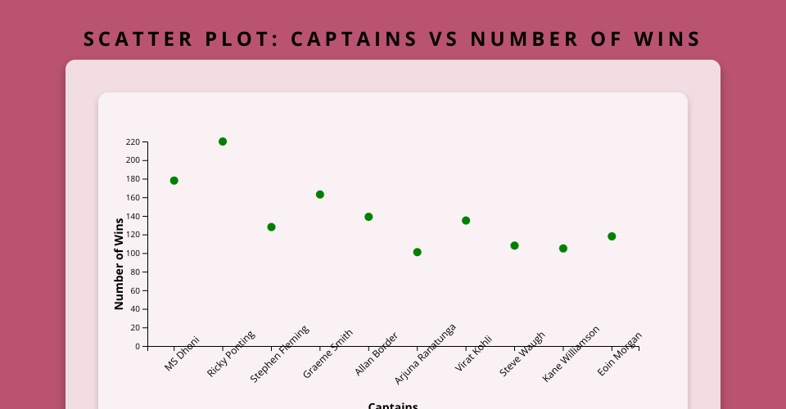
Task: Select the Virat Kohli scatter dot
Action: (x=466, y=221)
